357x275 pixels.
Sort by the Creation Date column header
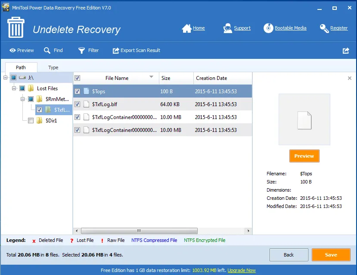click(x=223, y=78)
